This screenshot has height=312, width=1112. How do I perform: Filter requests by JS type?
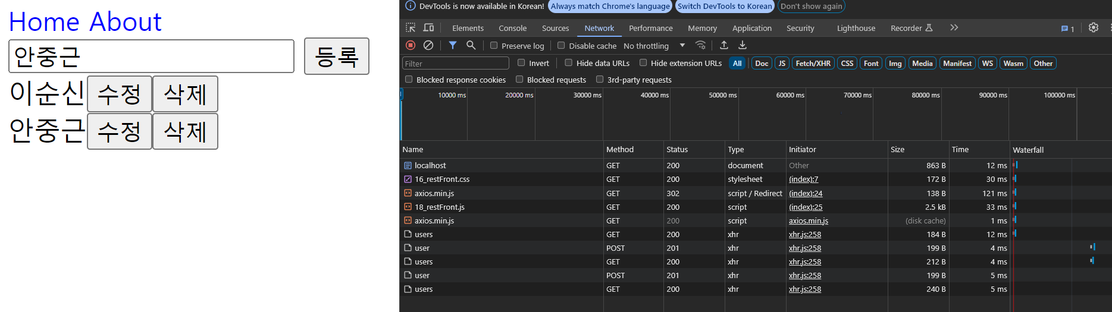pos(782,64)
